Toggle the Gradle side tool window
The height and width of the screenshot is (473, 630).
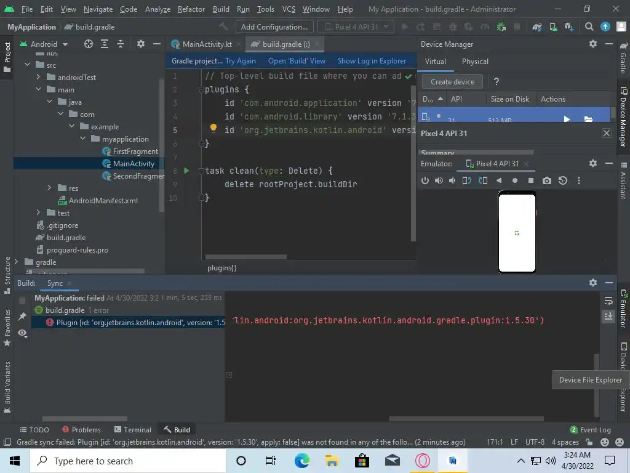point(623,57)
